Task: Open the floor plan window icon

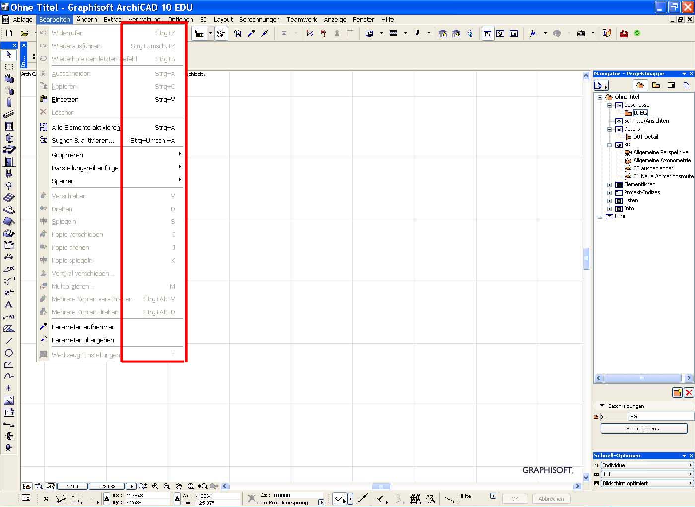Action: tap(488, 33)
